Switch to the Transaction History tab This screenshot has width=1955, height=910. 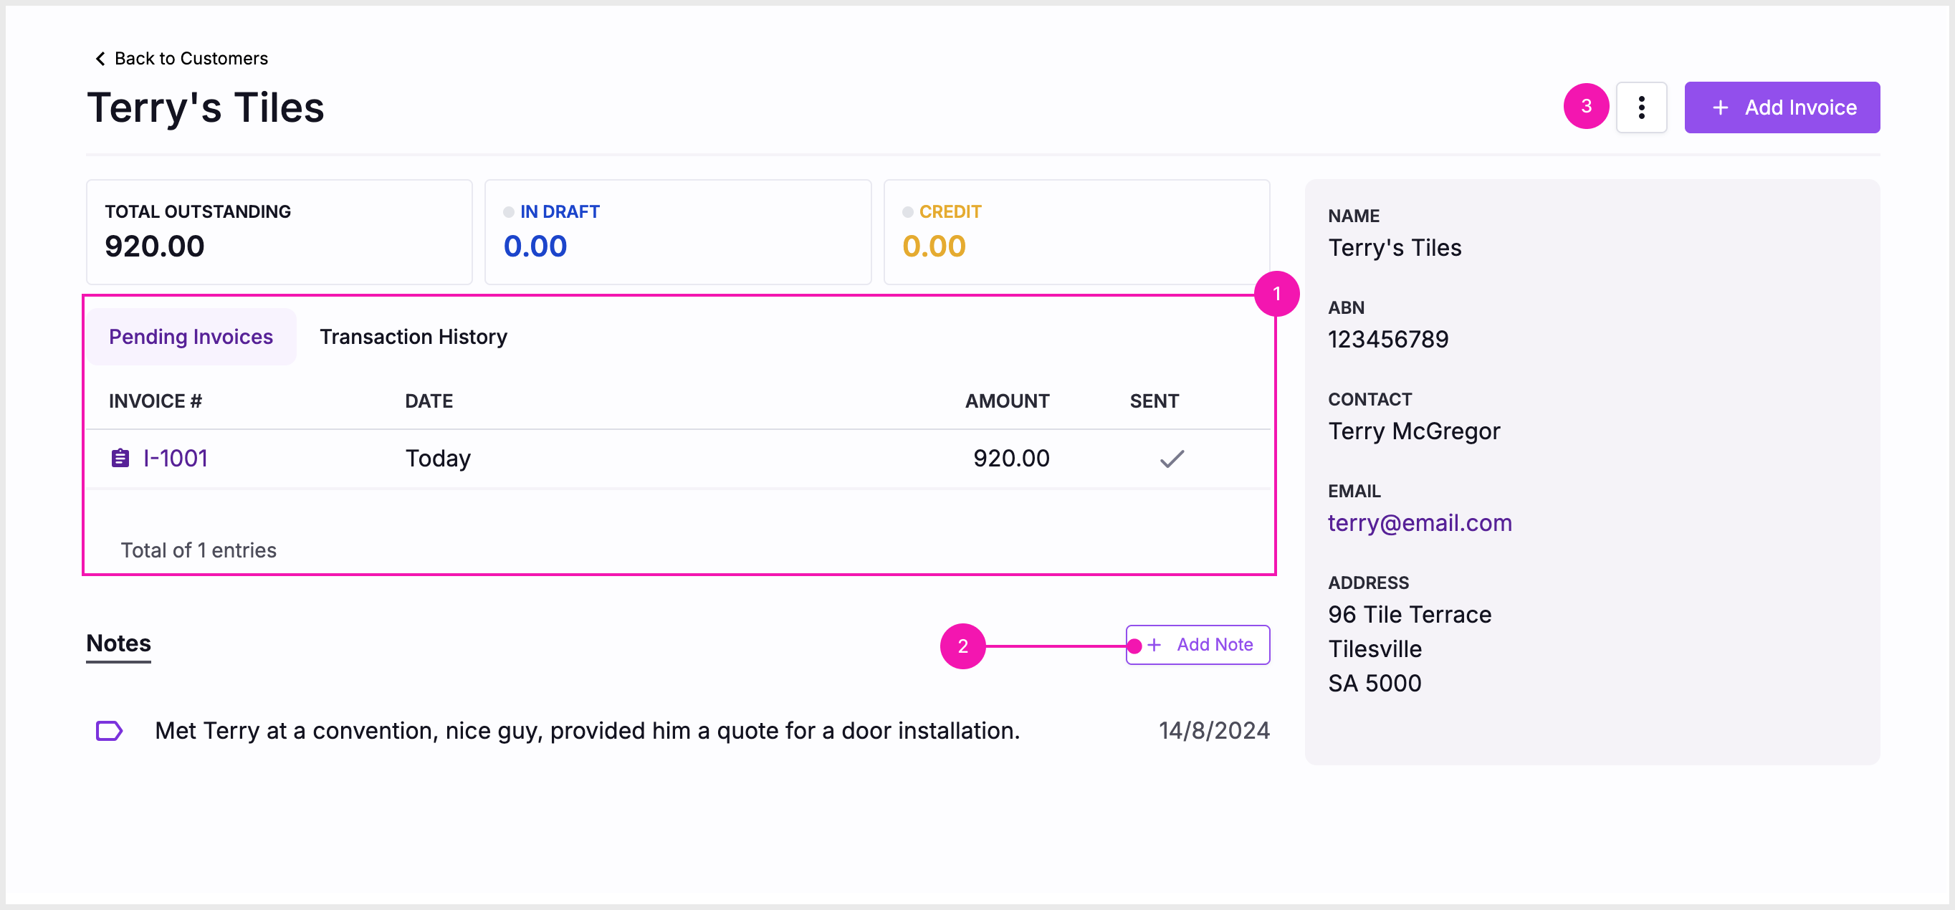(413, 336)
